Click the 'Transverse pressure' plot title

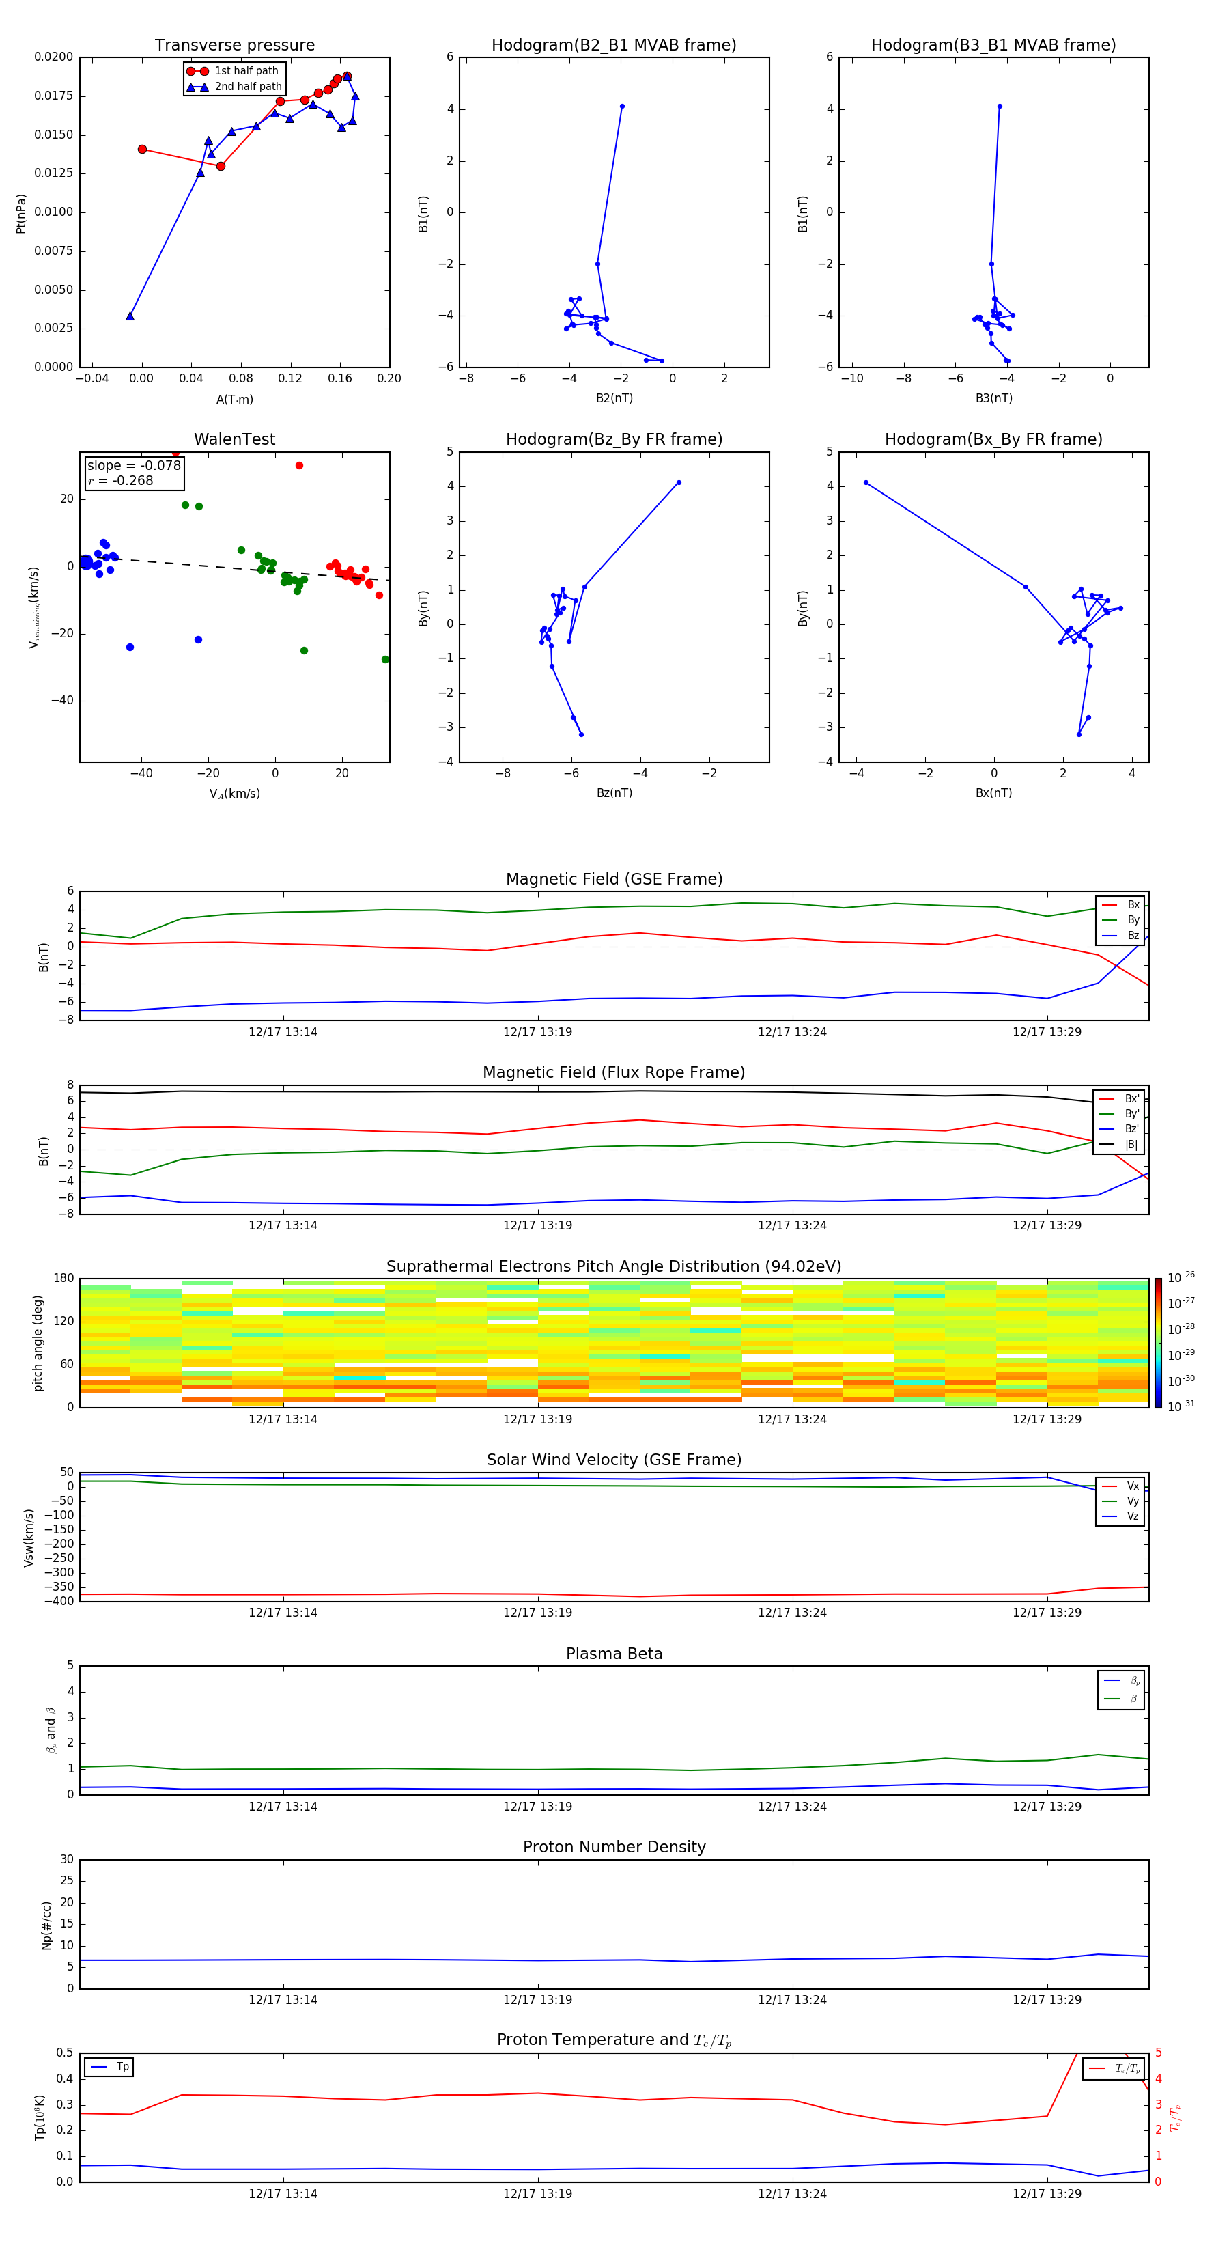(x=234, y=46)
